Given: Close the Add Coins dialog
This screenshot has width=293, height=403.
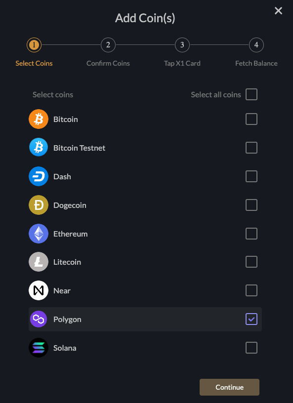Looking at the screenshot, I should [x=278, y=10].
